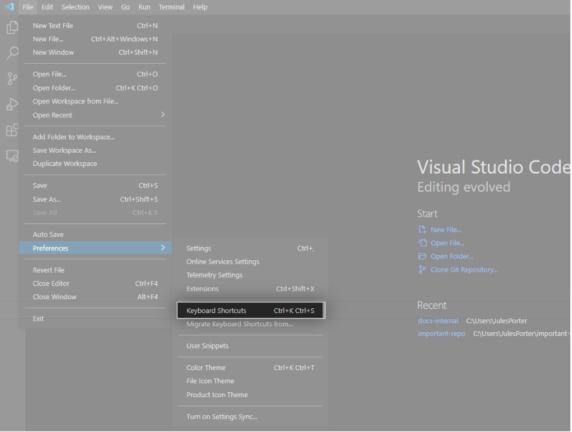The width and height of the screenshot is (572, 432).
Task: Choose Product Icon Theme
Action: coord(251,395)
